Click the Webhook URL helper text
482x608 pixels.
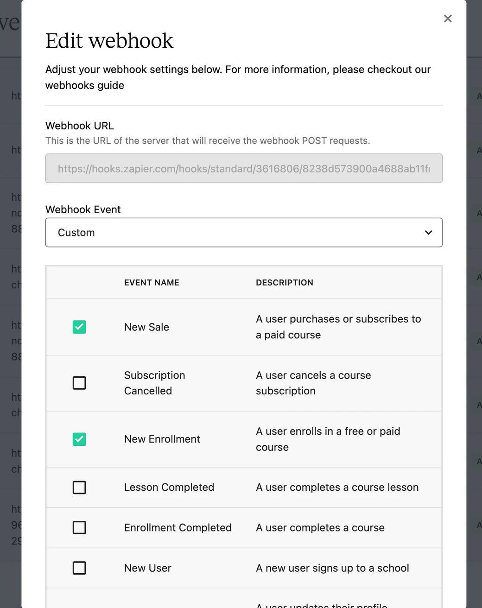pyautogui.click(x=208, y=141)
